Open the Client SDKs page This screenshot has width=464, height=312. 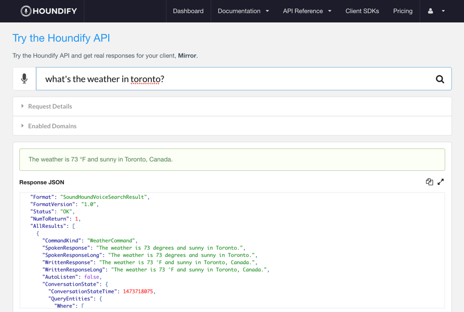pyautogui.click(x=362, y=11)
